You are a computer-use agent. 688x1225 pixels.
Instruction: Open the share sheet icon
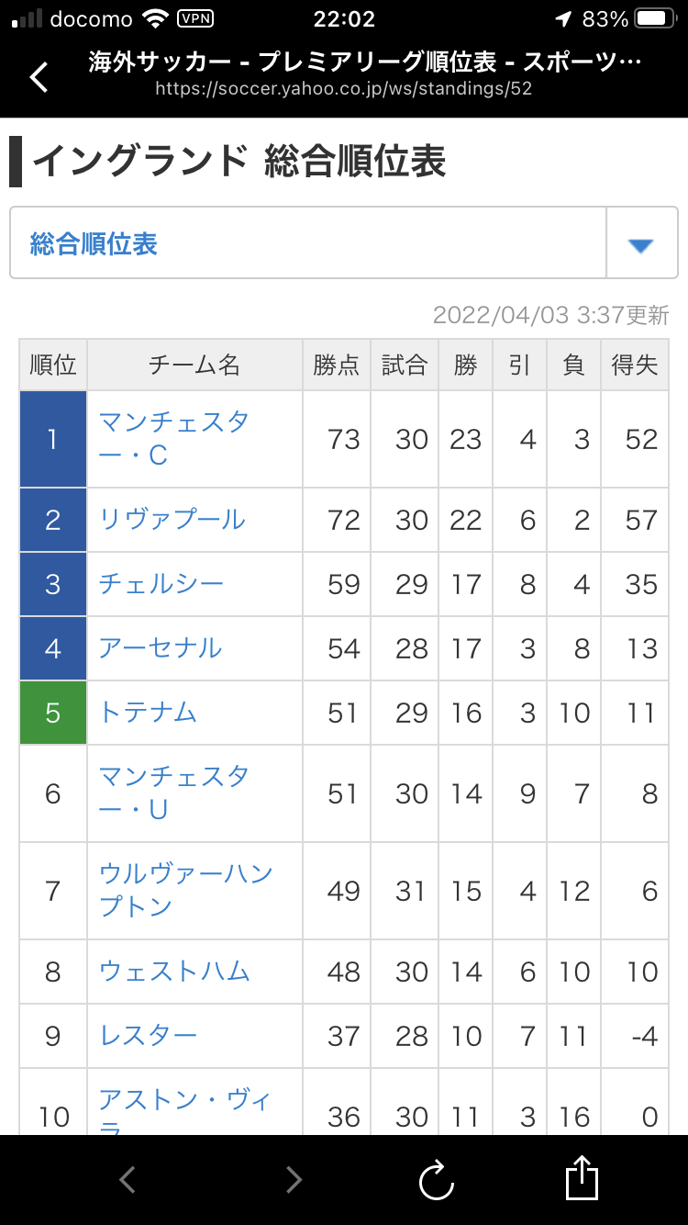582,1176
